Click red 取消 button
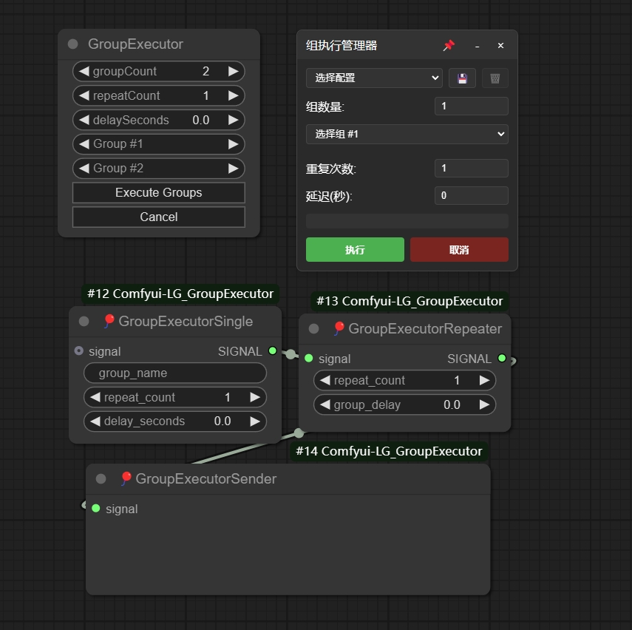The height and width of the screenshot is (630, 632). [x=459, y=250]
